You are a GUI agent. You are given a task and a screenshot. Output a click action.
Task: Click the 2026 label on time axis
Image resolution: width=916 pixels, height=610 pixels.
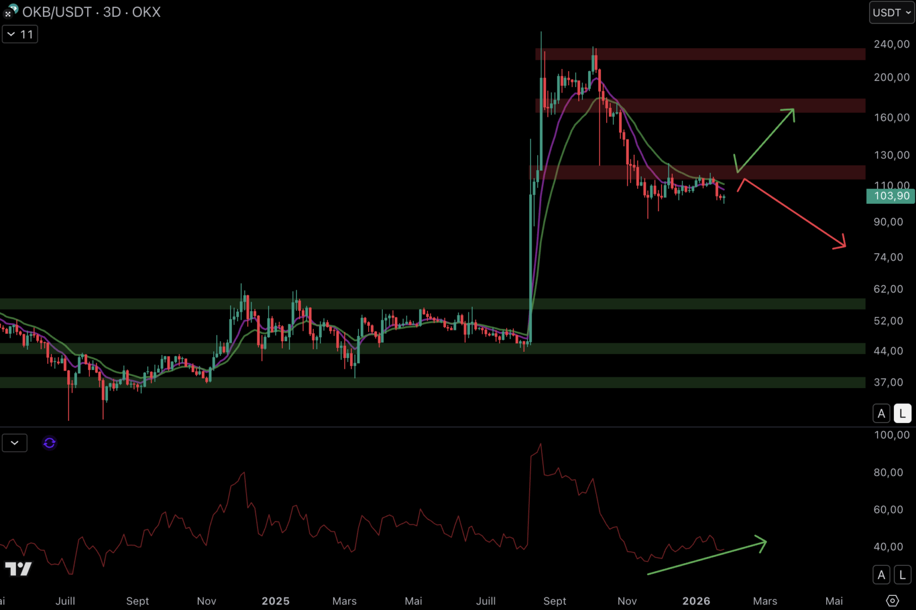point(696,601)
